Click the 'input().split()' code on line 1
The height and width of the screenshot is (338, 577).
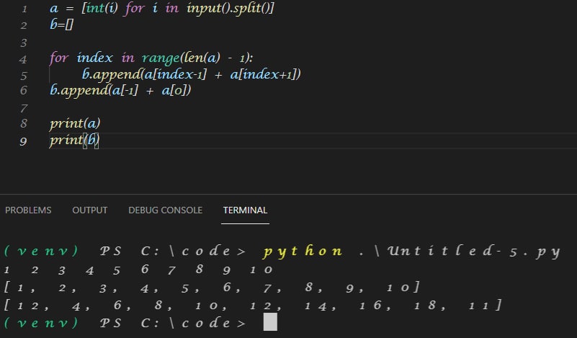tap(231, 8)
